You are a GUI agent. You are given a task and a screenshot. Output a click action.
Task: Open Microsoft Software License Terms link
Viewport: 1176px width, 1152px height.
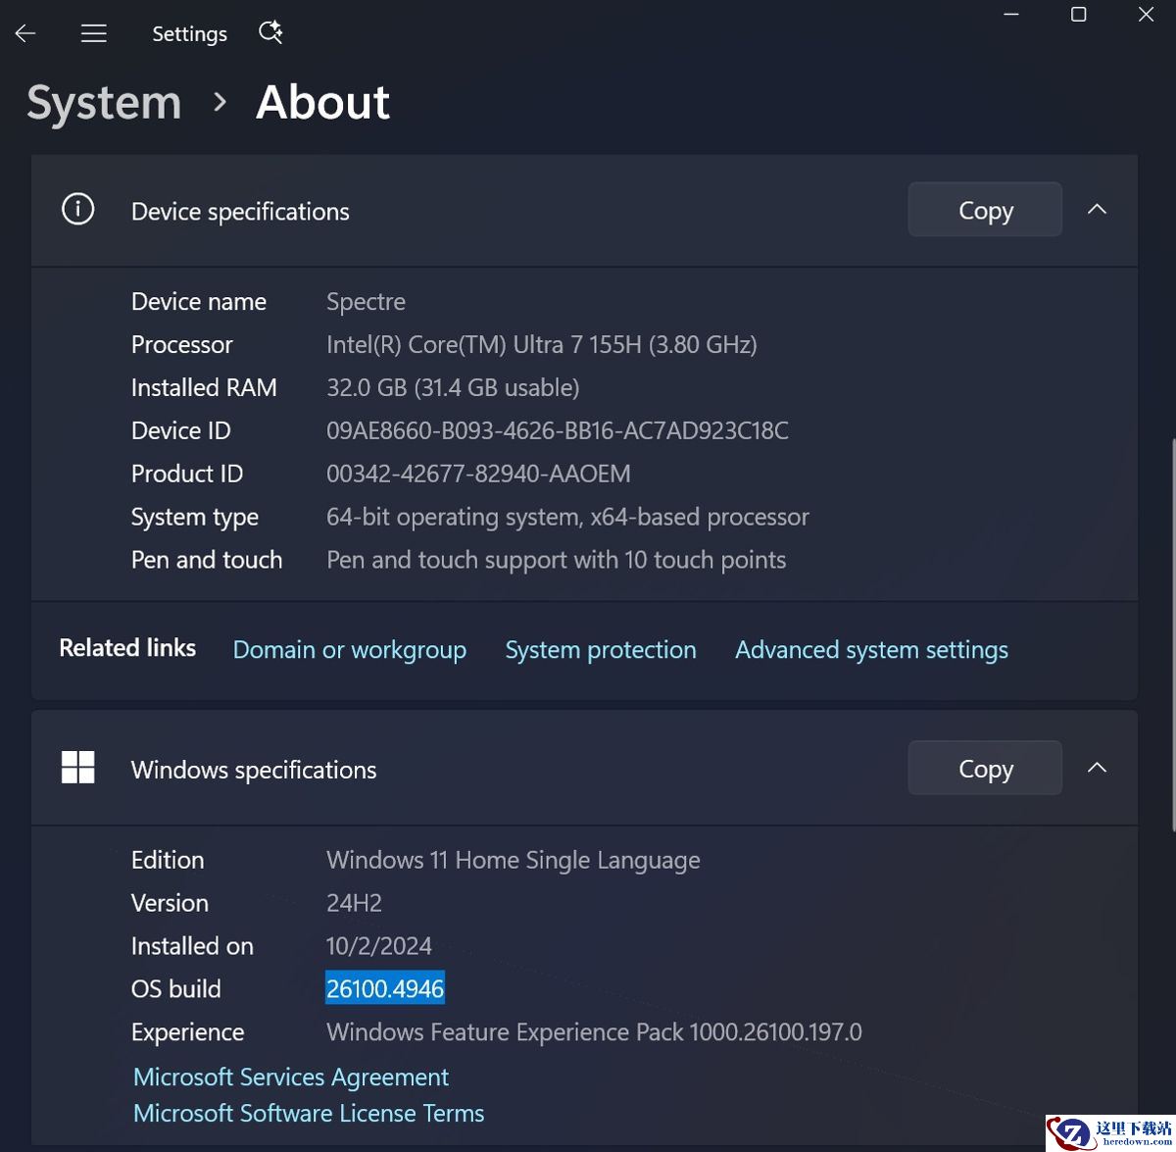tap(309, 1113)
